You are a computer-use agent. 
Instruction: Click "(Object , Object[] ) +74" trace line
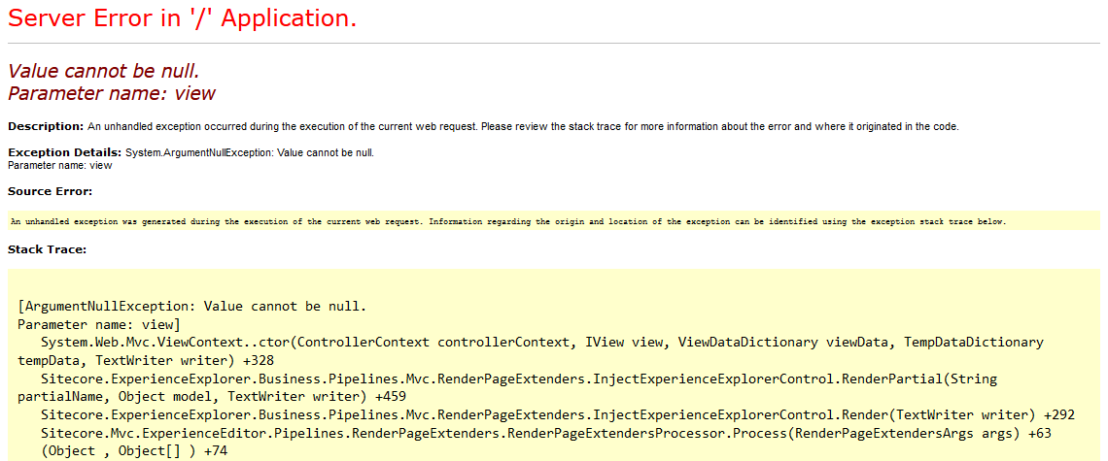[x=135, y=450]
